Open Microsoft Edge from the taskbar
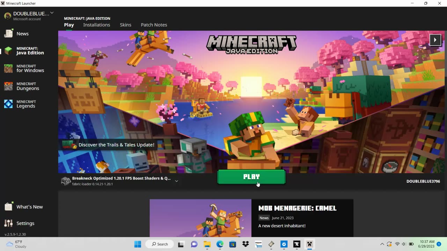The width and height of the screenshot is (447, 251). point(220,244)
